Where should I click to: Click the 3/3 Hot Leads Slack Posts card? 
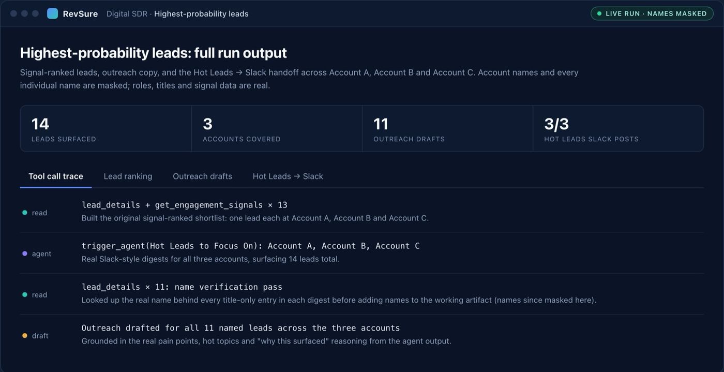click(618, 129)
